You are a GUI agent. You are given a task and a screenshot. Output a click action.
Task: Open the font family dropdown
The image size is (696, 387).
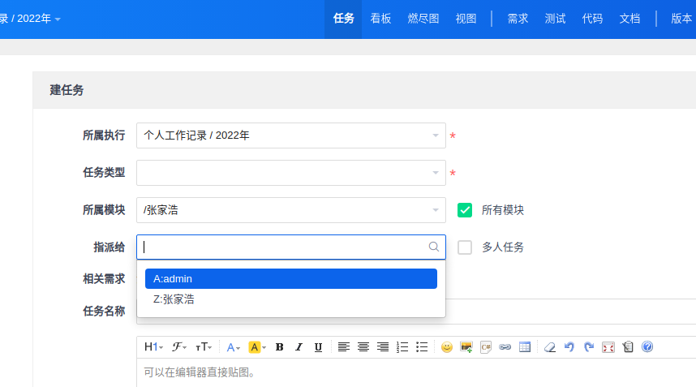coord(179,347)
